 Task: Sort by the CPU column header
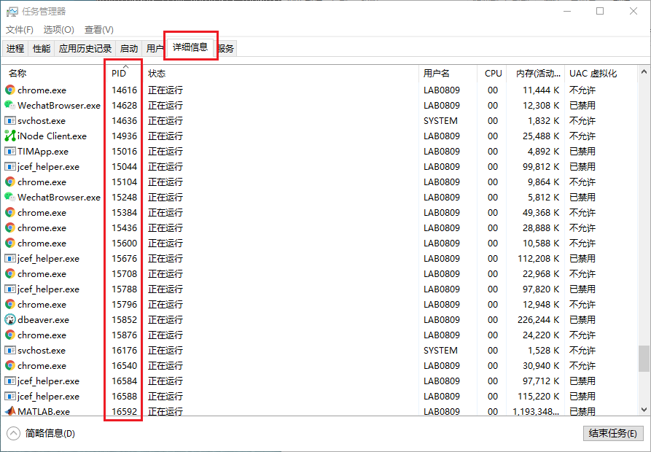point(492,74)
